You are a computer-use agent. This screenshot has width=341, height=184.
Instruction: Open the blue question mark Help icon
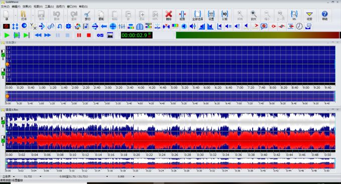coord(324,16)
